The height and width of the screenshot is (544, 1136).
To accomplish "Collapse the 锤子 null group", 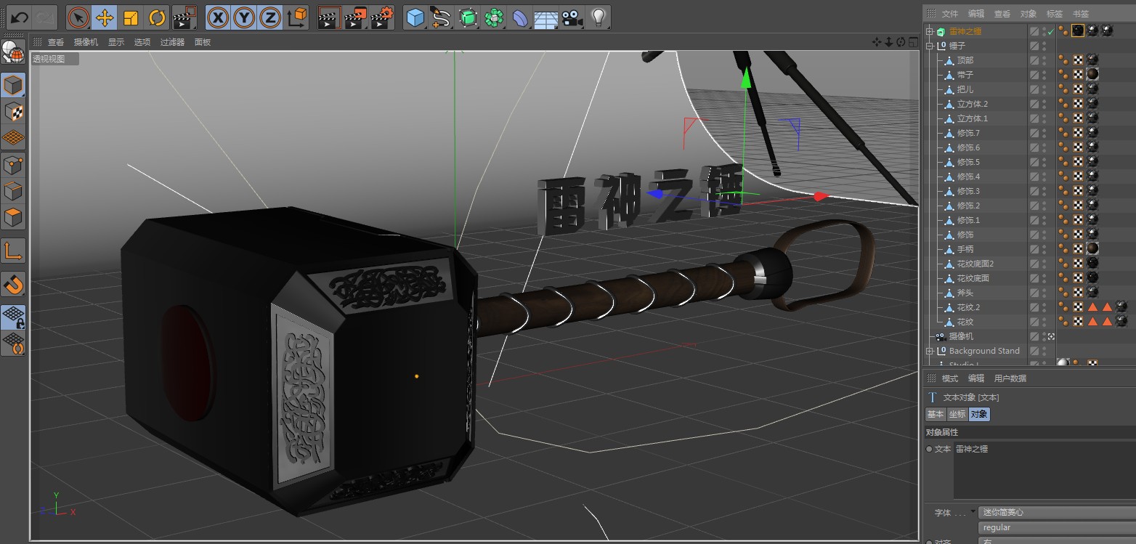I will [929, 46].
